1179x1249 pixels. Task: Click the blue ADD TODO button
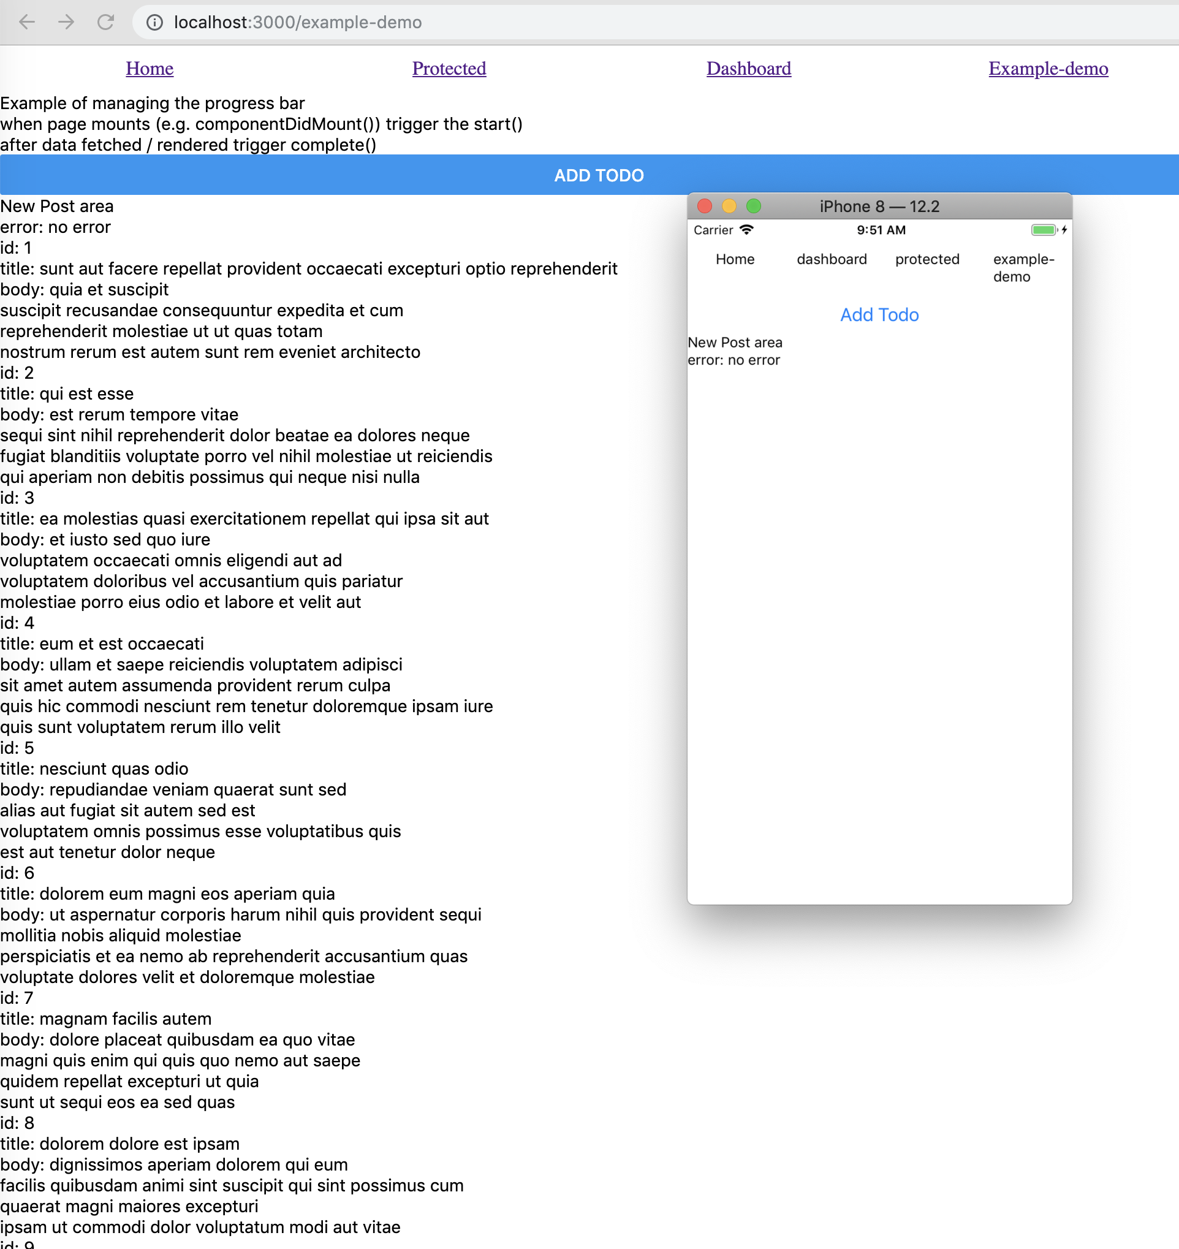[x=589, y=175]
